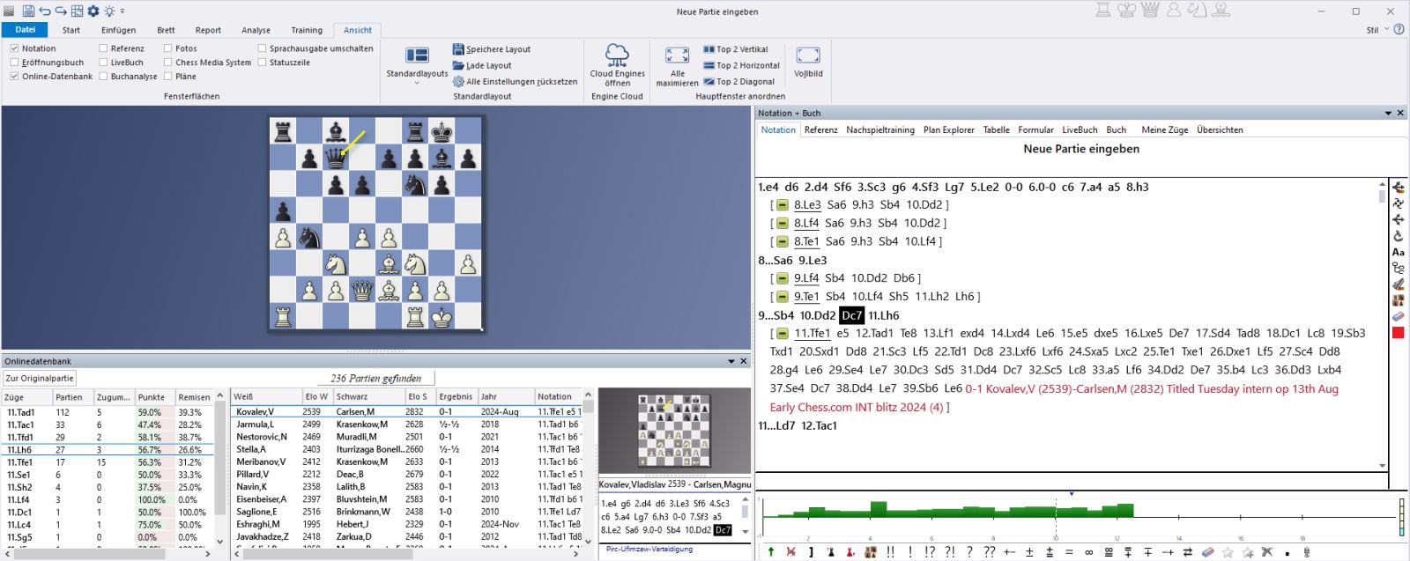Click the double exclamation mark annotation symbol
This screenshot has height=561, width=1410.
tap(891, 552)
